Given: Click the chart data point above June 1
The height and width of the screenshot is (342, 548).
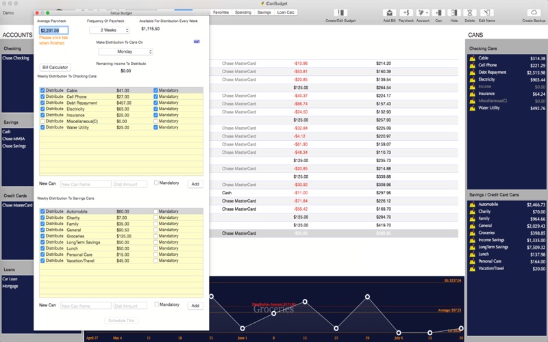Looking at the screenshot, I should (242, 328).
